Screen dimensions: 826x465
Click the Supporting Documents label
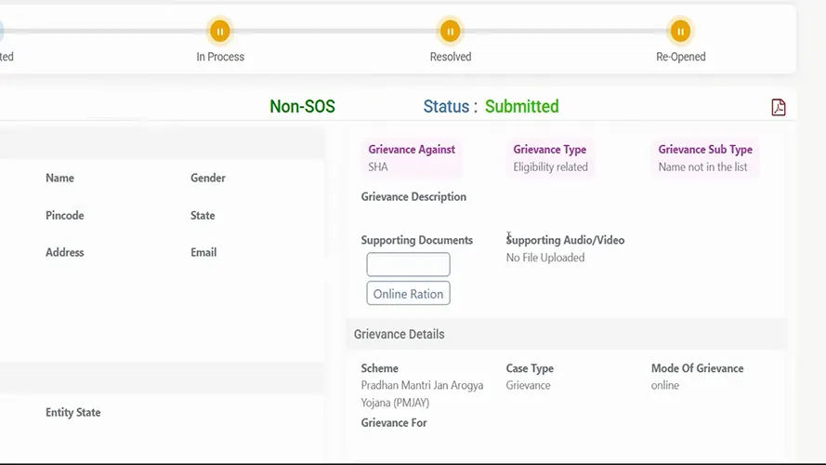coord(416,240)
